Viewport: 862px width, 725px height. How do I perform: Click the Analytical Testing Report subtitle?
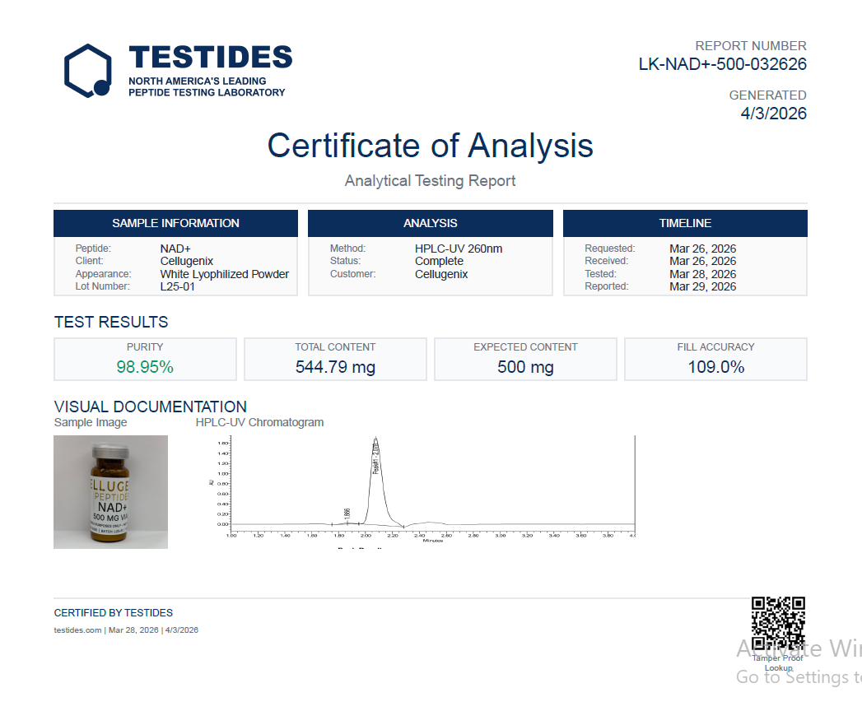click(x=430, y=181)
